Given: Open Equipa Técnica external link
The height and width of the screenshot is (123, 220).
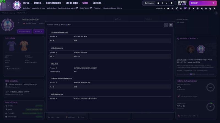Looking at the screenshot, I should (x=86, y=8).
